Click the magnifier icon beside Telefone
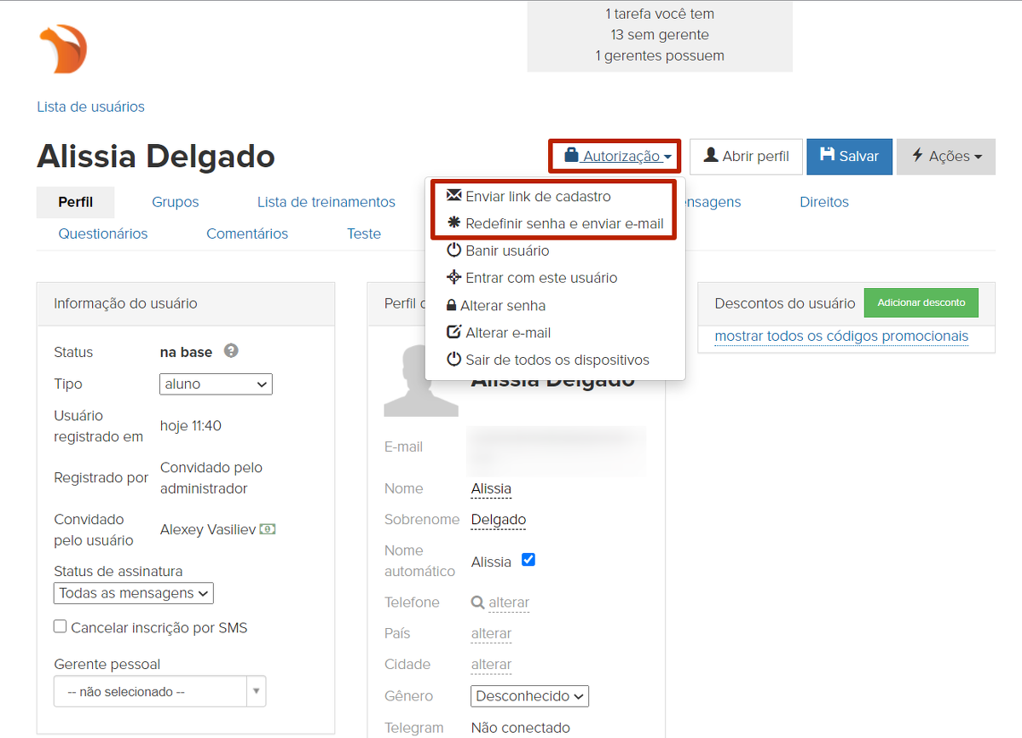The width and height of the screenshot is (1022, 738). point(477,603)
